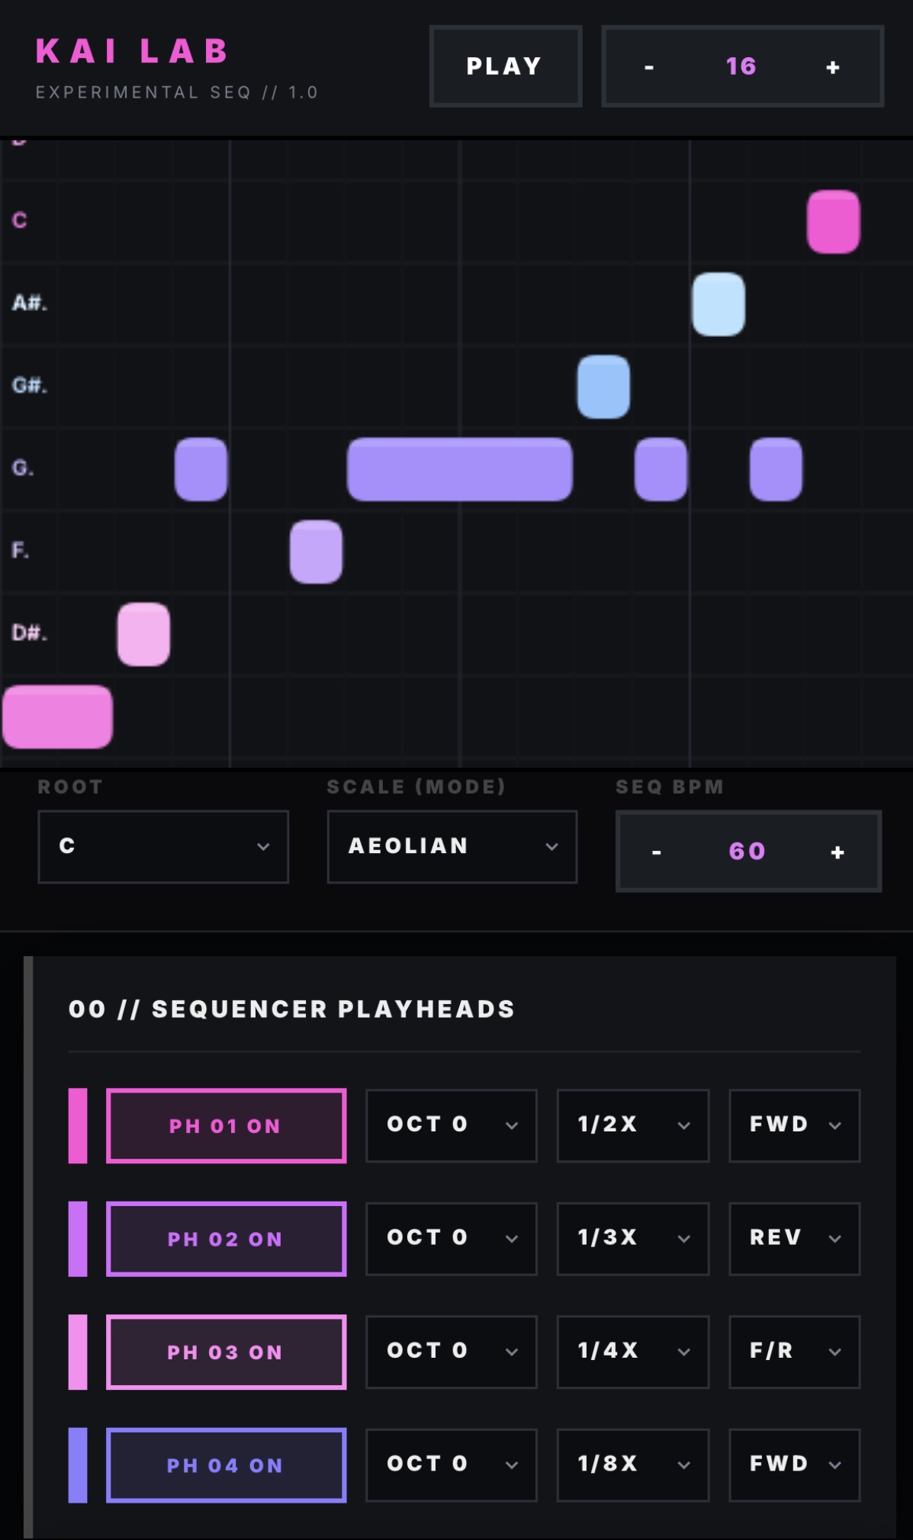Decrease step count with top minus
This screenshot has width=913, height=1540.
(x=649, y=67)
